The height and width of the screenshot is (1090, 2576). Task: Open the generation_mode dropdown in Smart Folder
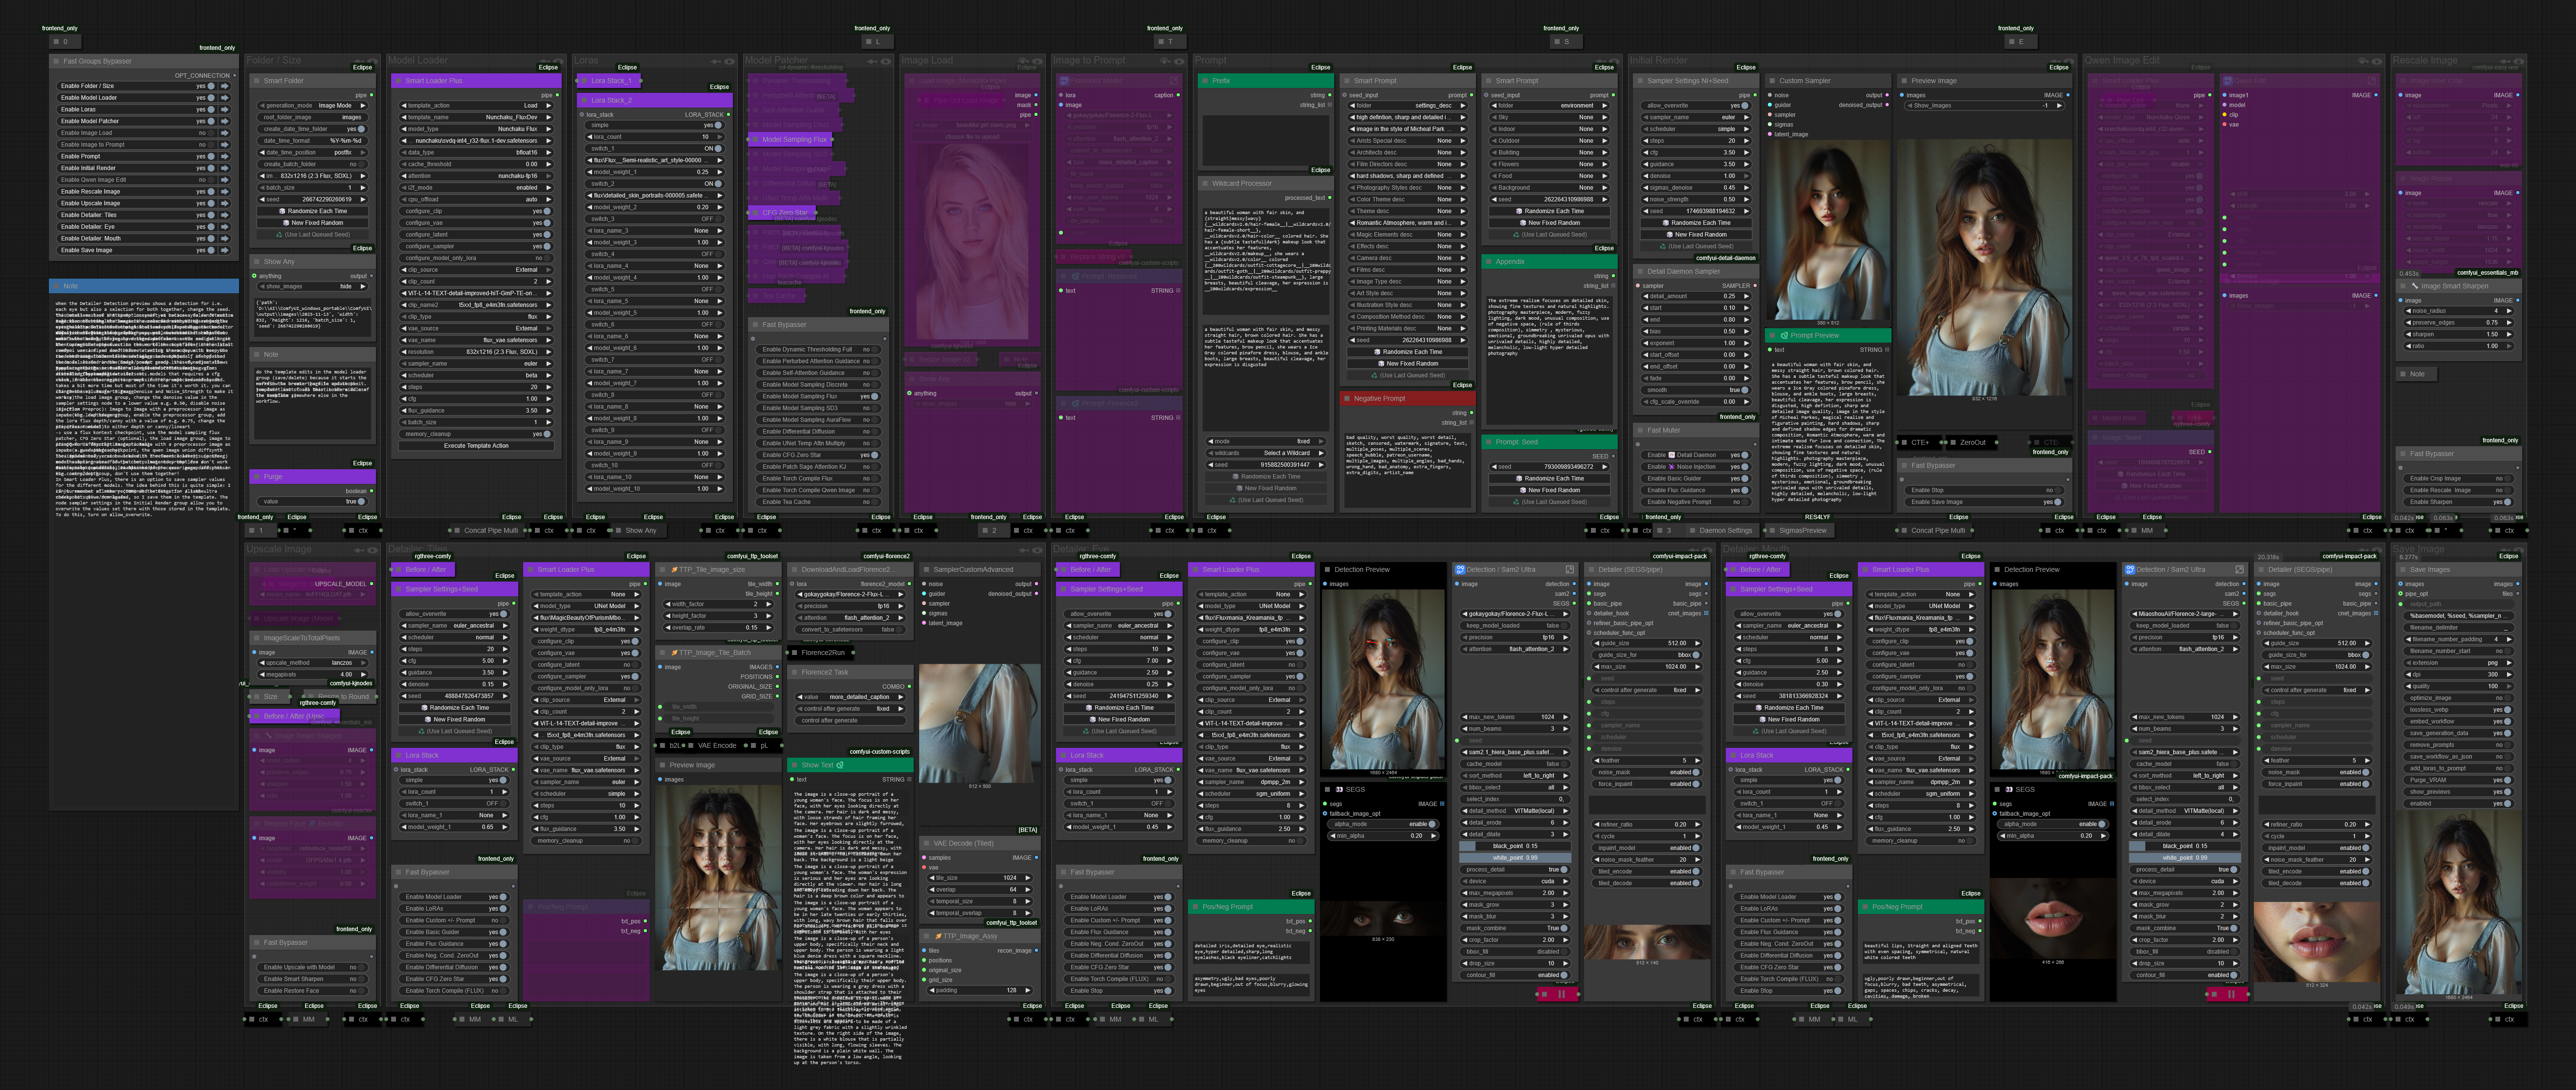tap(312, 105)
